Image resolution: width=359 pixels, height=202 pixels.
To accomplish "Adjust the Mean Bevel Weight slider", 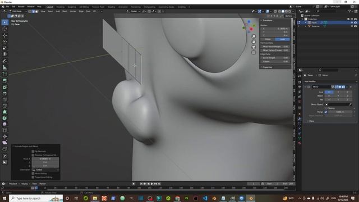I will [x=275, y=47].
